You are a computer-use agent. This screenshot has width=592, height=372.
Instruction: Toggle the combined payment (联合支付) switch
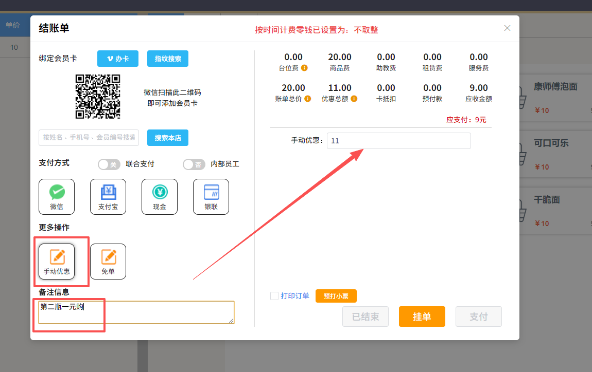tap(109, 164)
